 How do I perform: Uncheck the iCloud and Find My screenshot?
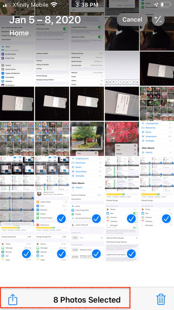(x=96, y=219)
